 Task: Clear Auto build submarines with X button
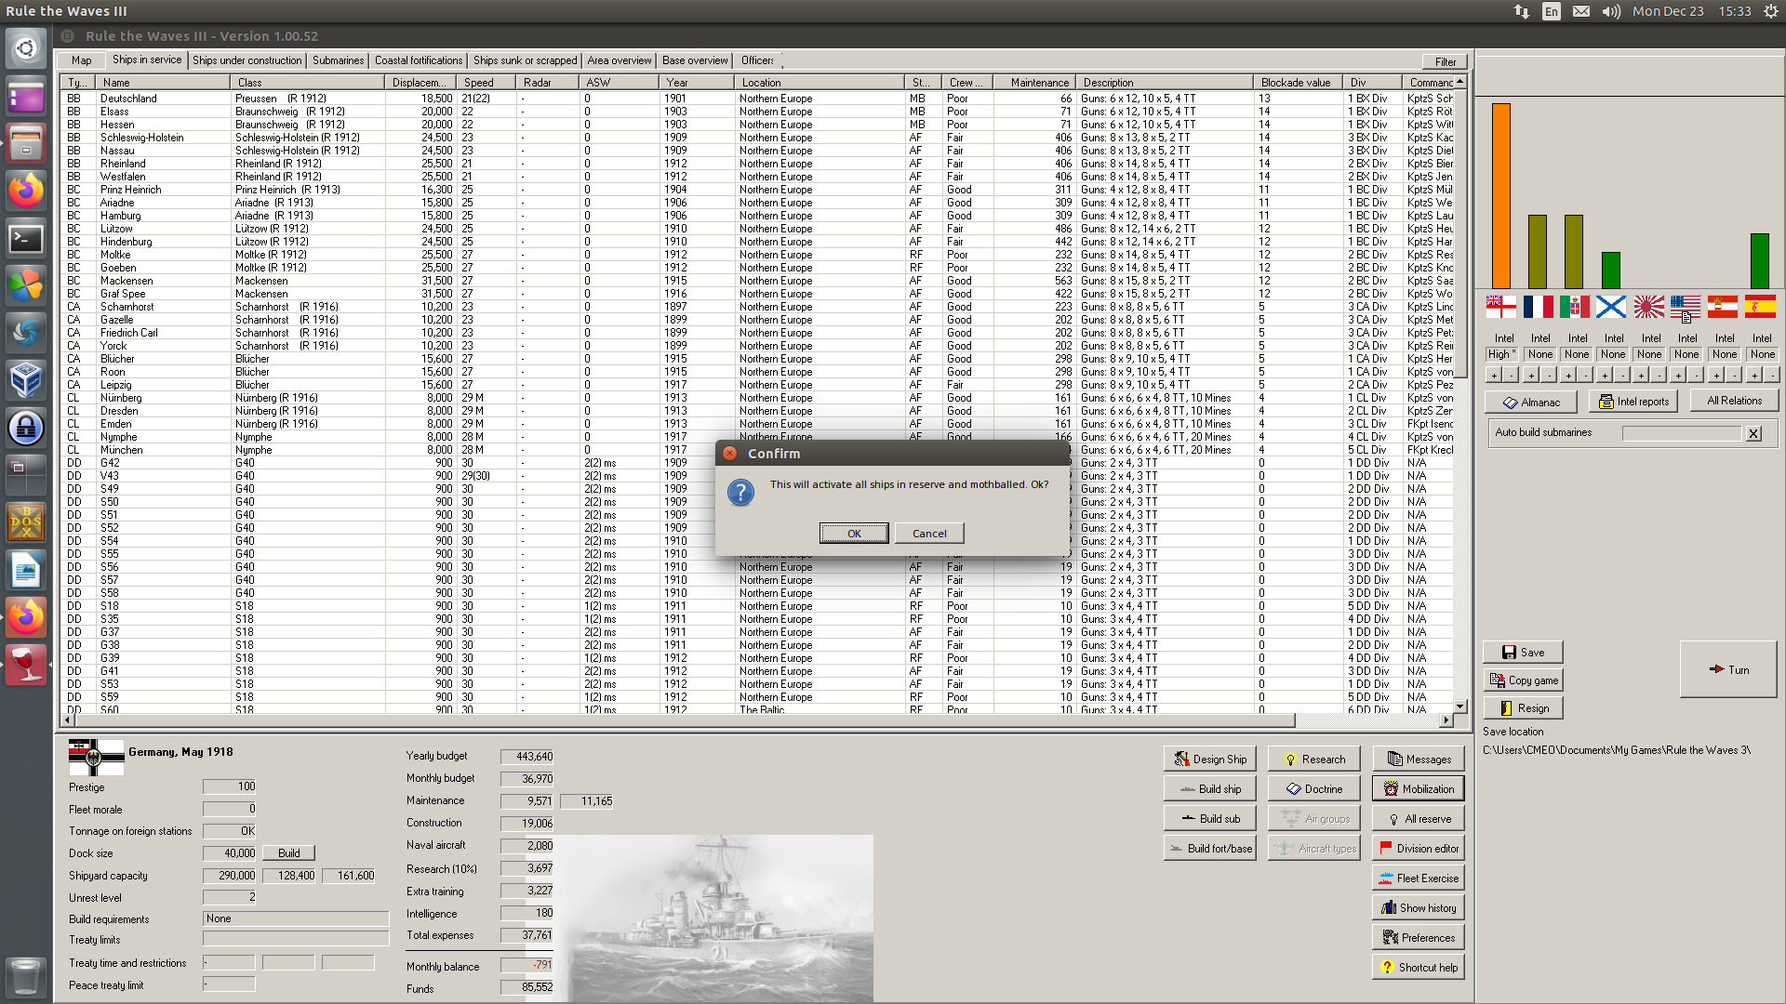click(1753, 433)
